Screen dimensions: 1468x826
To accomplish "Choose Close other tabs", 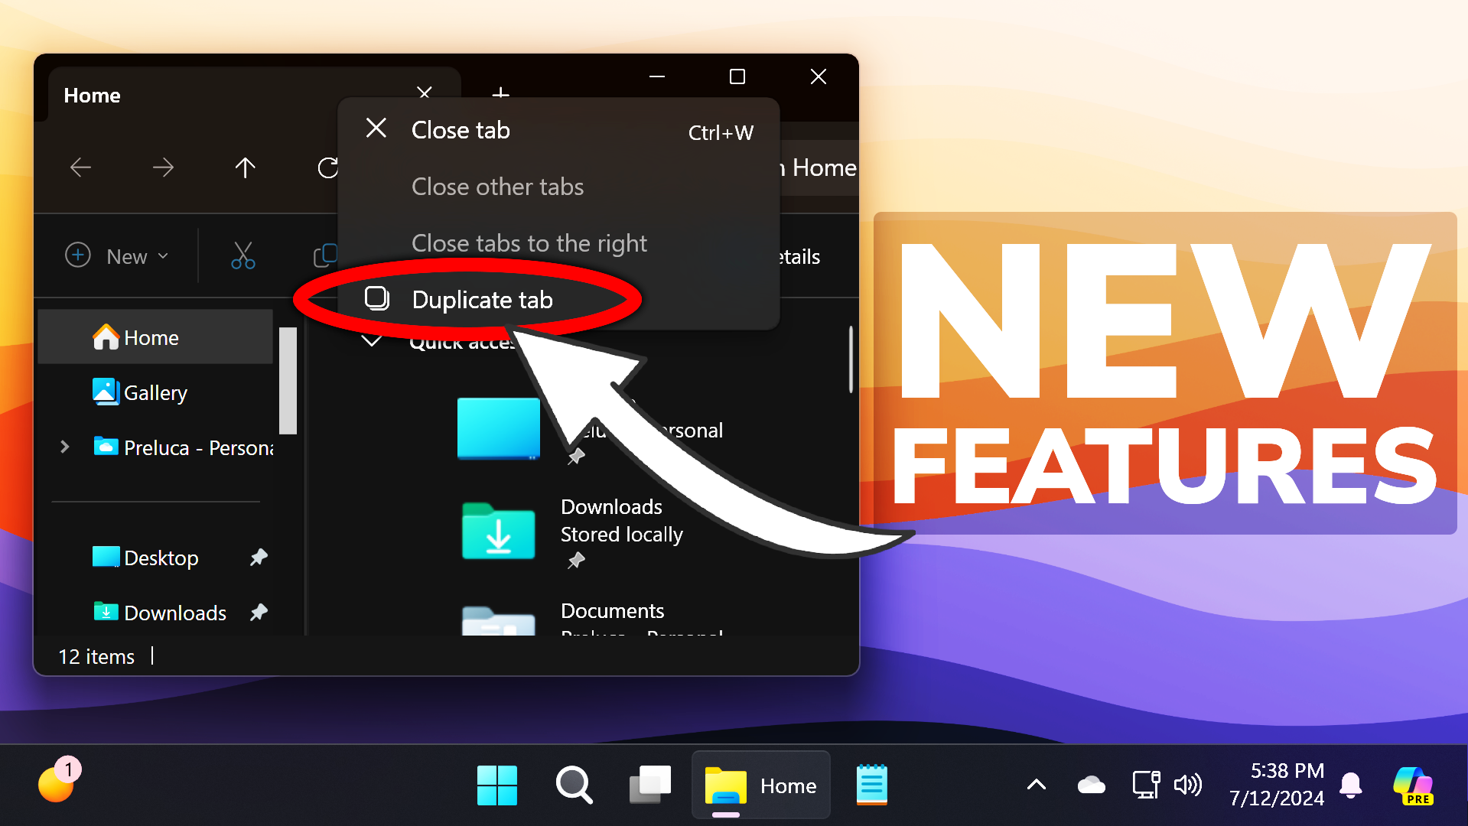I will pos(497,187).
